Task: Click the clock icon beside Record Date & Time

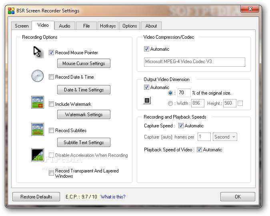Action: [37, 76]
